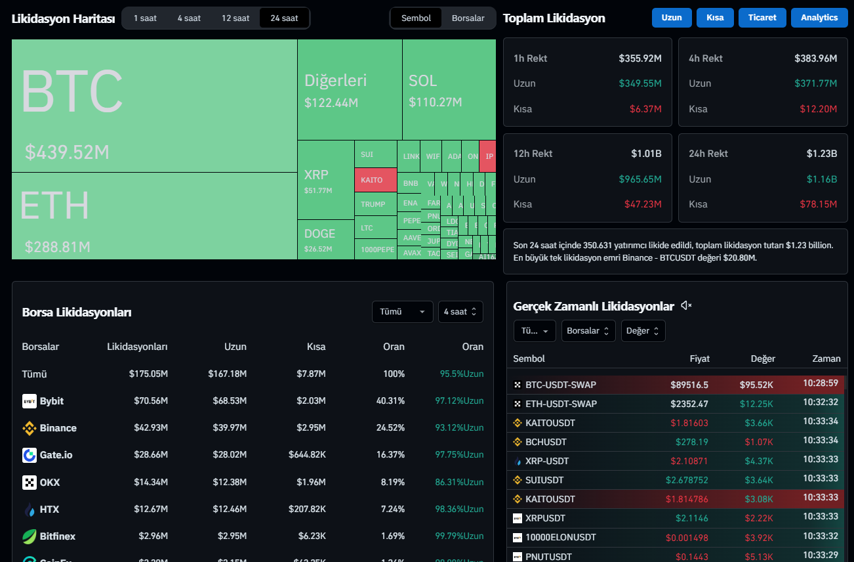Screen dimensions: 854x562
Task: Click the OKX icon beside BTC-USDT-SWAP
Action: pyautogui.click(x=517, y=385)
